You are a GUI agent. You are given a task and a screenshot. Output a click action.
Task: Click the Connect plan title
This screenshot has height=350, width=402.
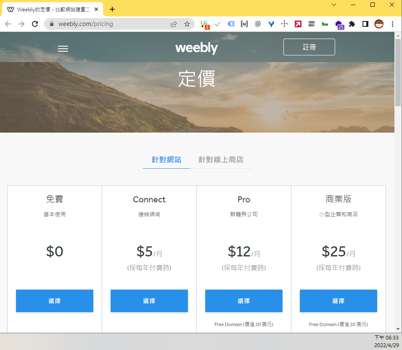point(149,199)
